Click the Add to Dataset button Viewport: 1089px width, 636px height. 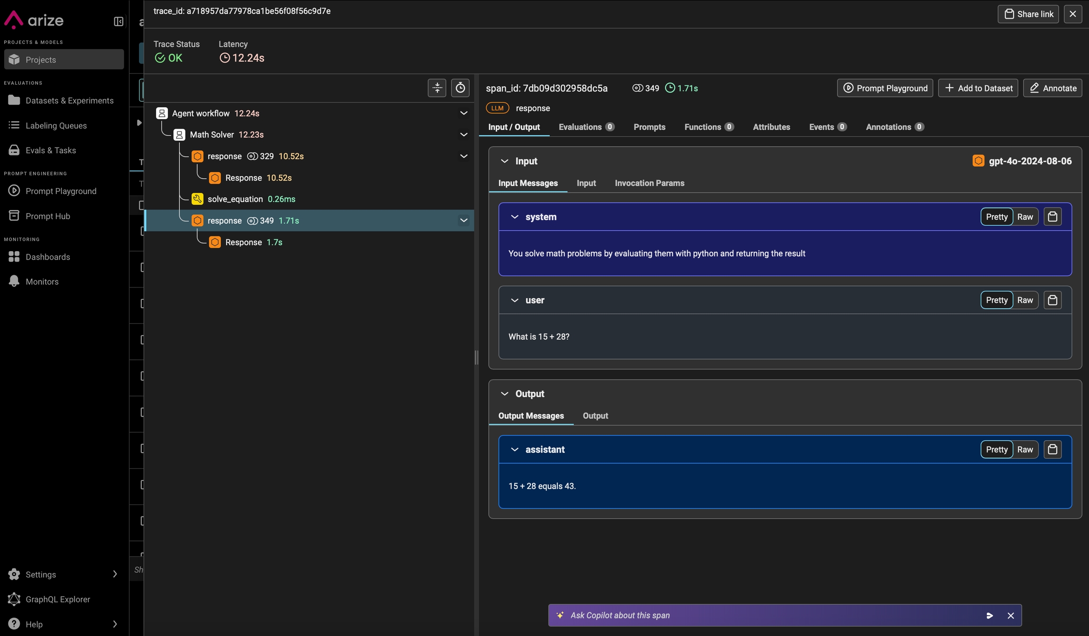977,88
